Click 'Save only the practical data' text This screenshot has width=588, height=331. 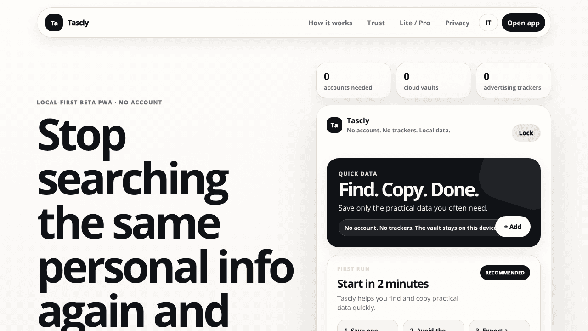coord(413,208)
